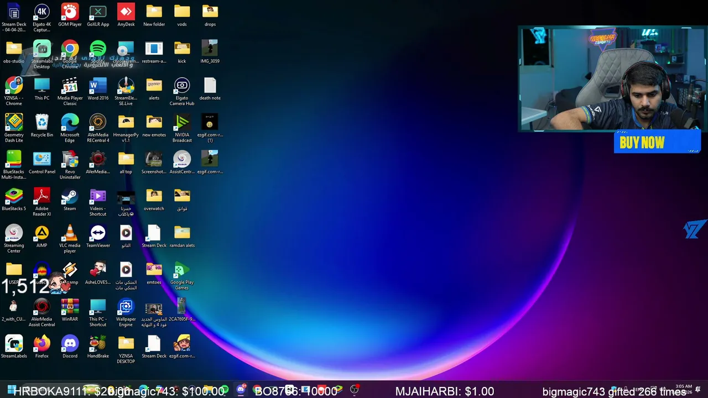Open VLC media player shortcut
708x398 pixels.
click(x=70, y=239)
